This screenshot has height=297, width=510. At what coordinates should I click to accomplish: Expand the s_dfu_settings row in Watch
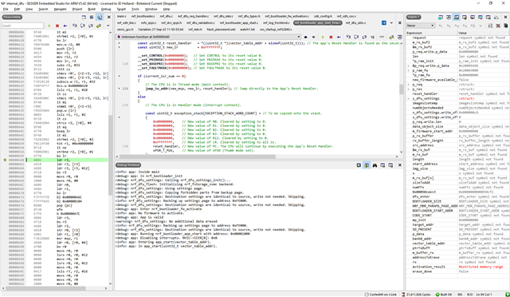pos(409,98)
